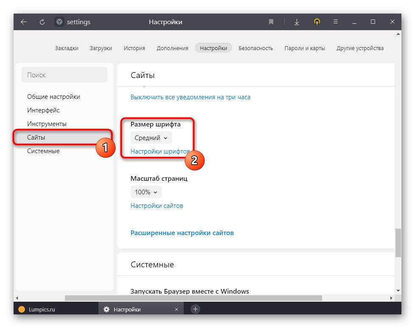Viewport: 415px width, 328px height.
Task: Click the profile avatar icon
Action: coord(317,22)
